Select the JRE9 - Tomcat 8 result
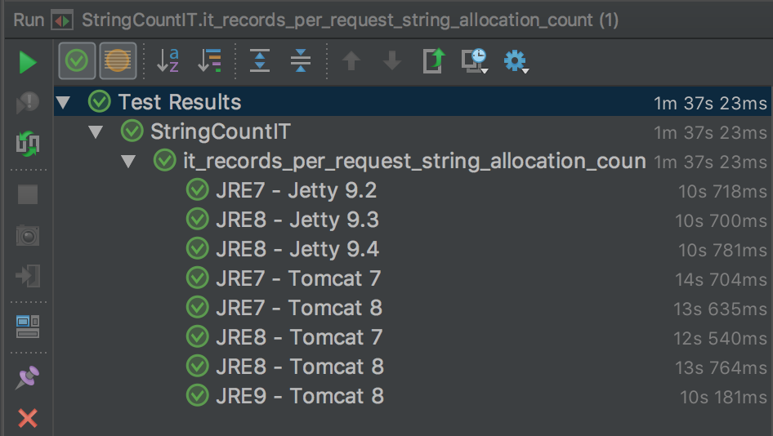Screen dimensions: 773x436 [x=300, y=396]
